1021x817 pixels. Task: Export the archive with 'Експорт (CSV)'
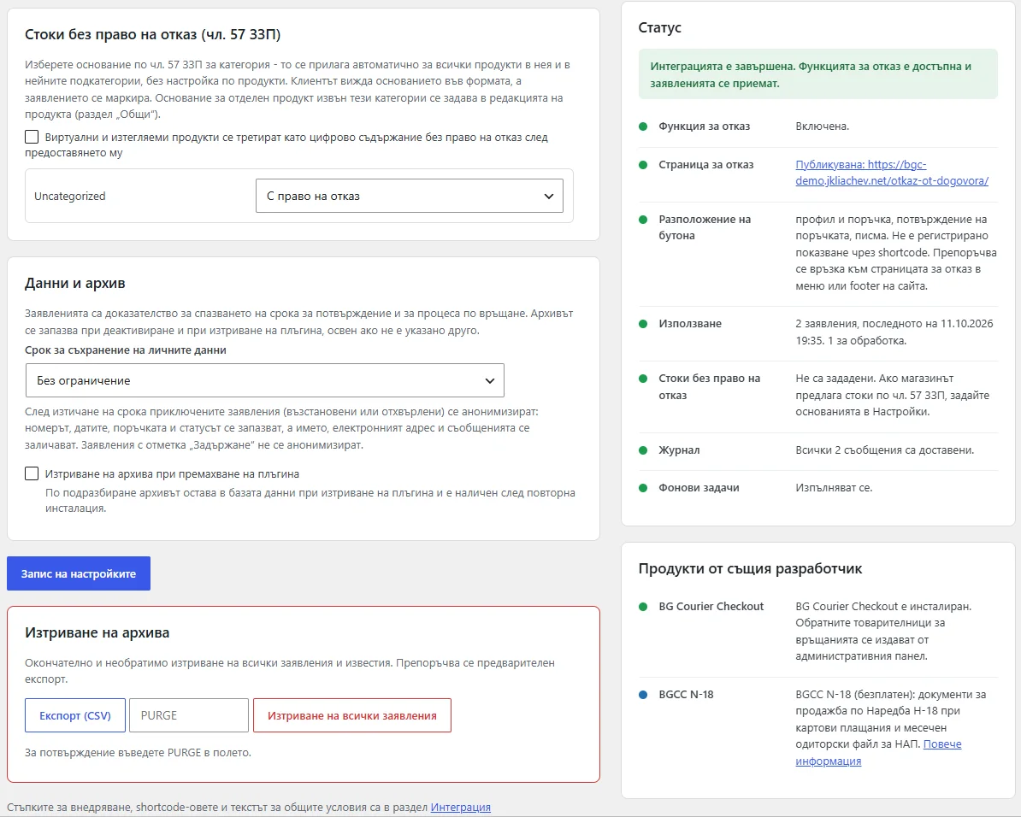(75, 715)
